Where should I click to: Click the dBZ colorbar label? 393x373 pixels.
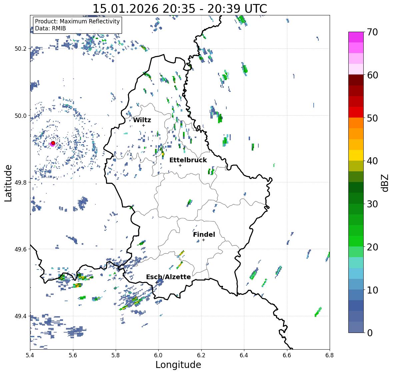(x=385, y=183)
